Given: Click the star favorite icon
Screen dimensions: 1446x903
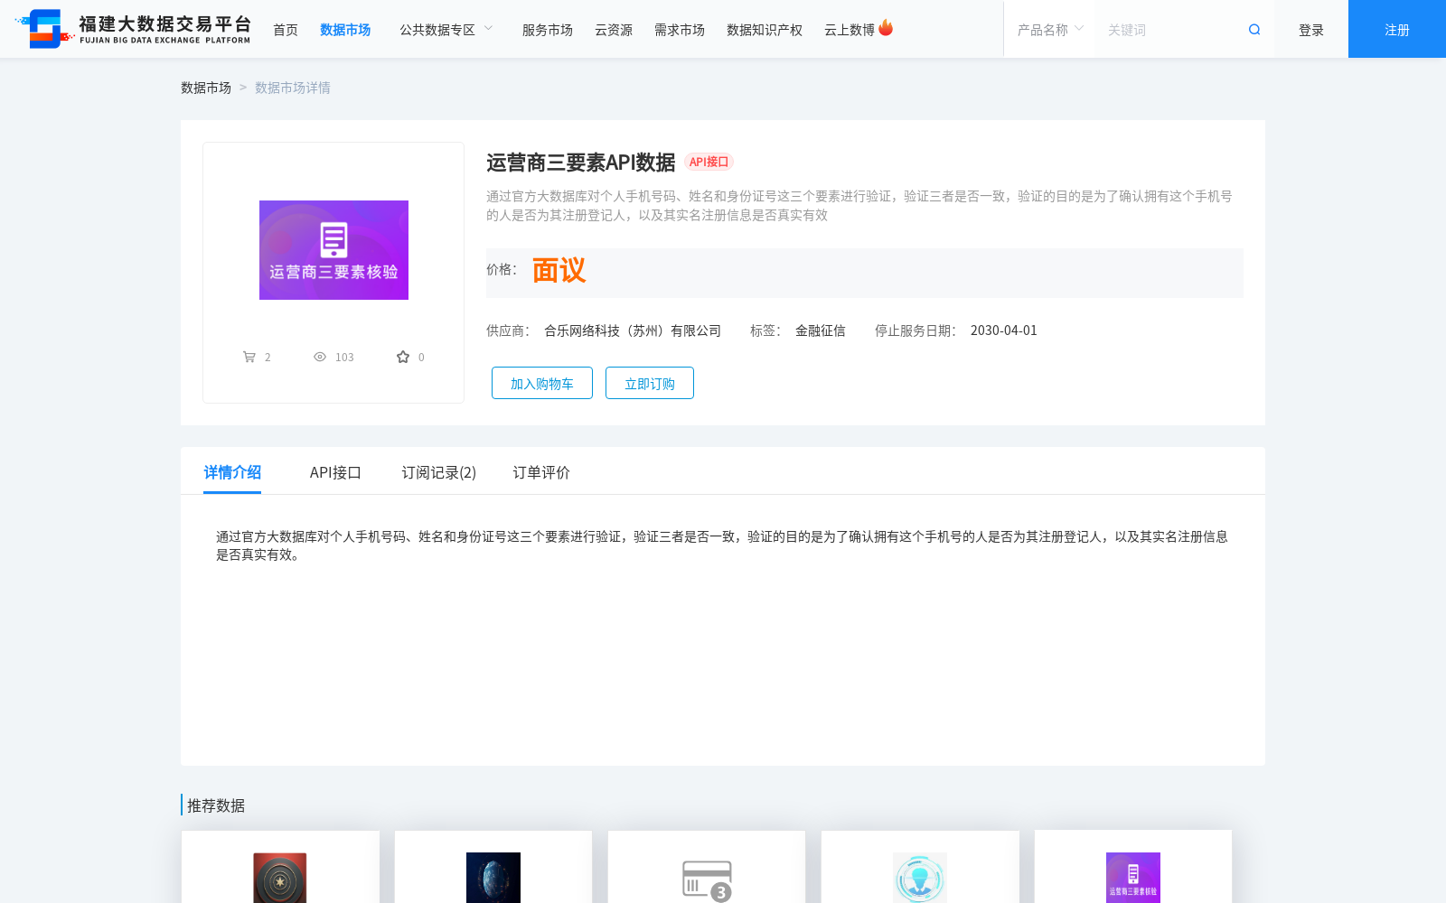Looking at the screenshot, I should click(x=403, y=357).
